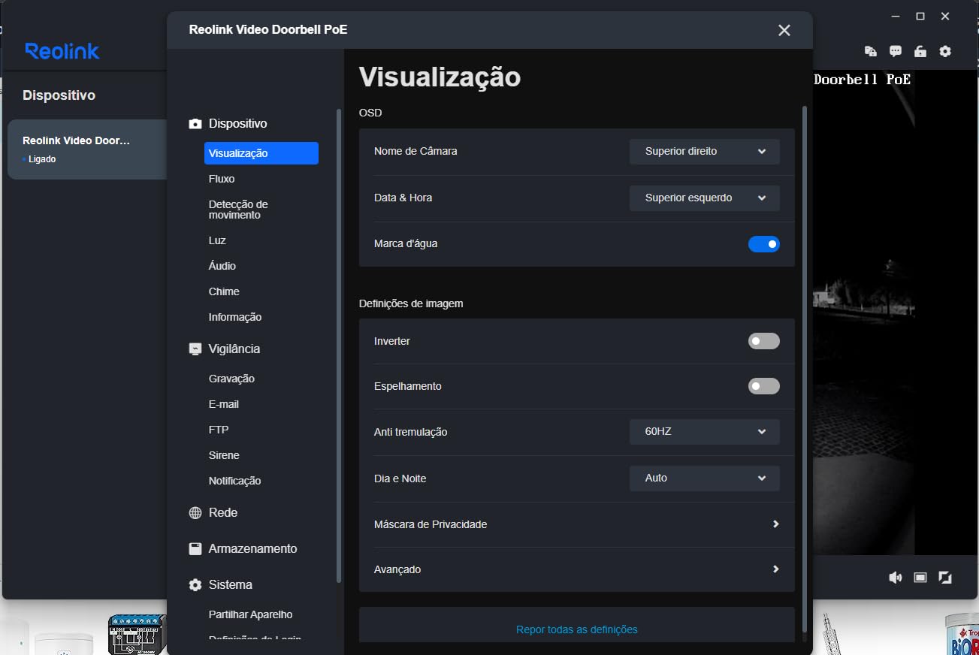Go to Detecção de movimento settings
The width and height of the screenshot is (979, 655).
[238, 210]
